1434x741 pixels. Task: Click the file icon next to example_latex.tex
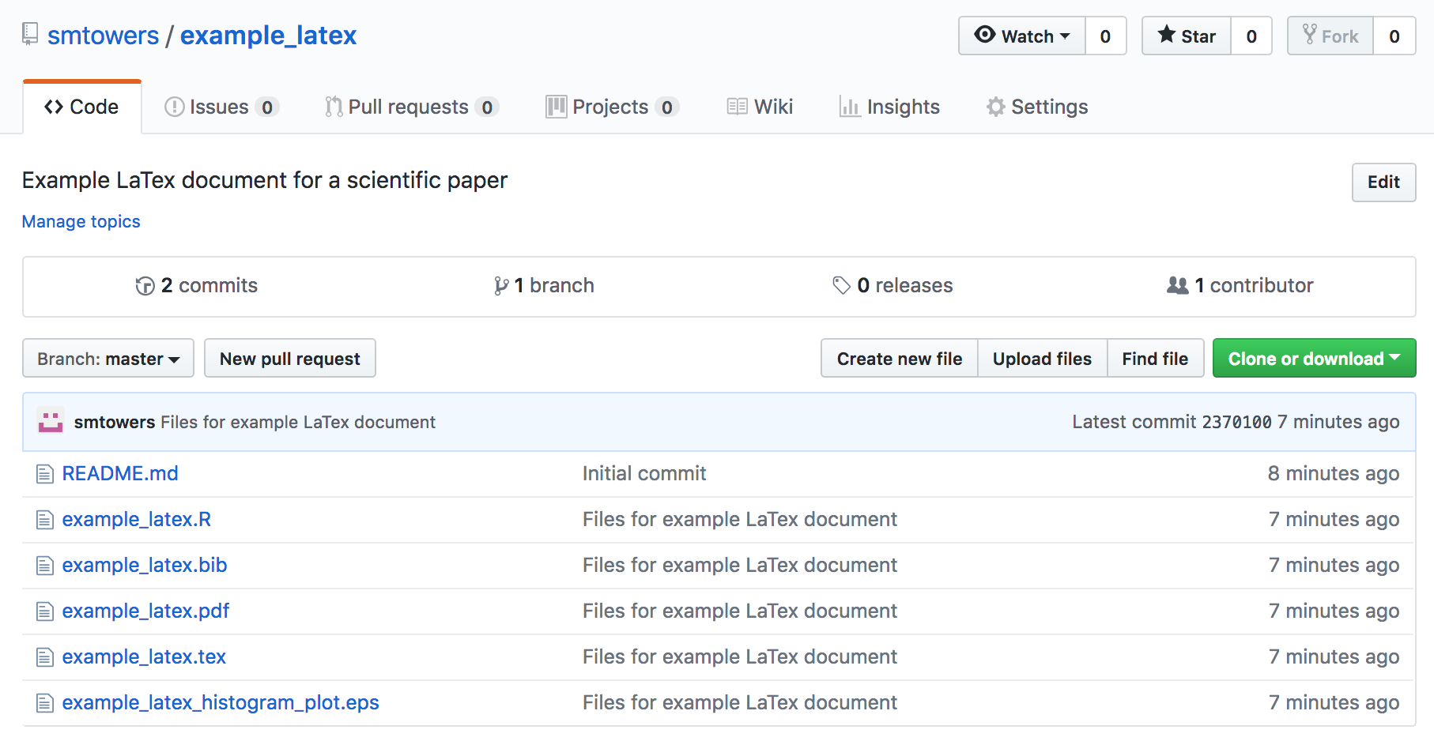click(45, 657)
